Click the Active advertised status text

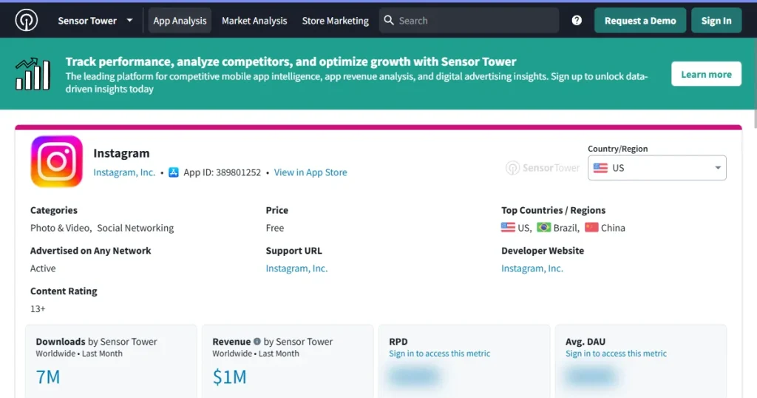(x=43, y=268)
